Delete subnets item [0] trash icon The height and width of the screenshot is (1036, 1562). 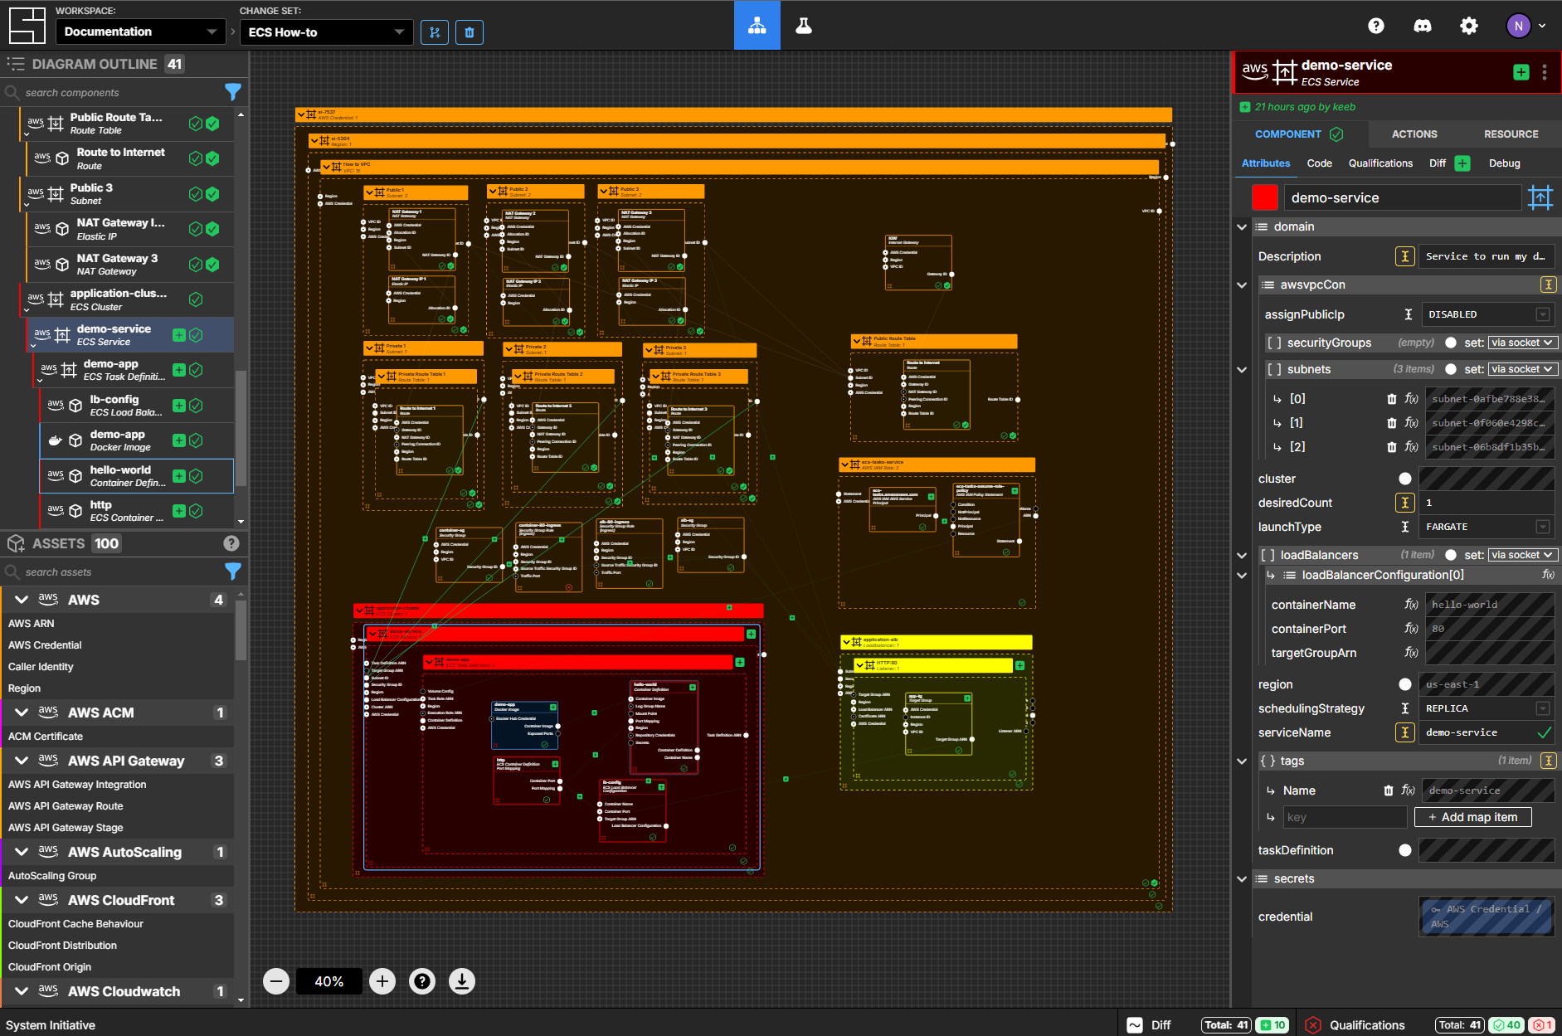pos(1392,399)
